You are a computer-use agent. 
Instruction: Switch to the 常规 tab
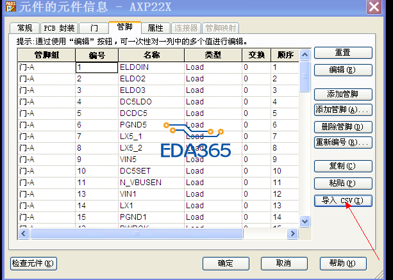pos(24,28)
